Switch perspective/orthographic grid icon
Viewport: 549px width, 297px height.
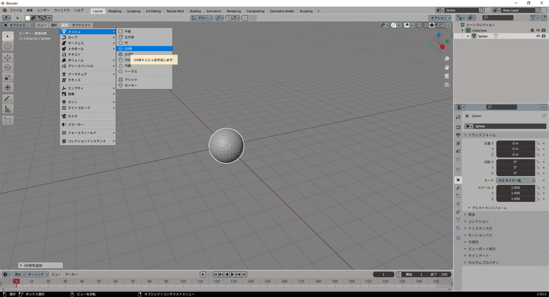click(x=447, y=85)
